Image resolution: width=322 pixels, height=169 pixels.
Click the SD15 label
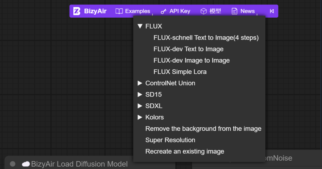pyautogui.click(x=154, y=94)
